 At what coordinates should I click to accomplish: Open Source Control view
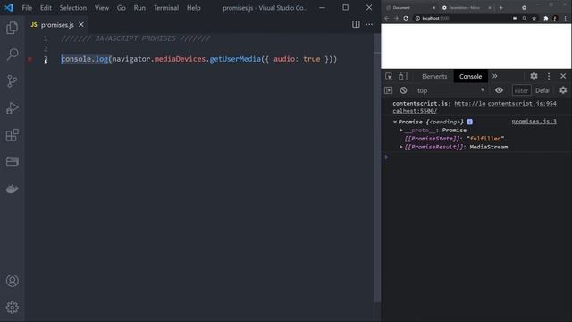pyautogui.click(x=12, y=81)
